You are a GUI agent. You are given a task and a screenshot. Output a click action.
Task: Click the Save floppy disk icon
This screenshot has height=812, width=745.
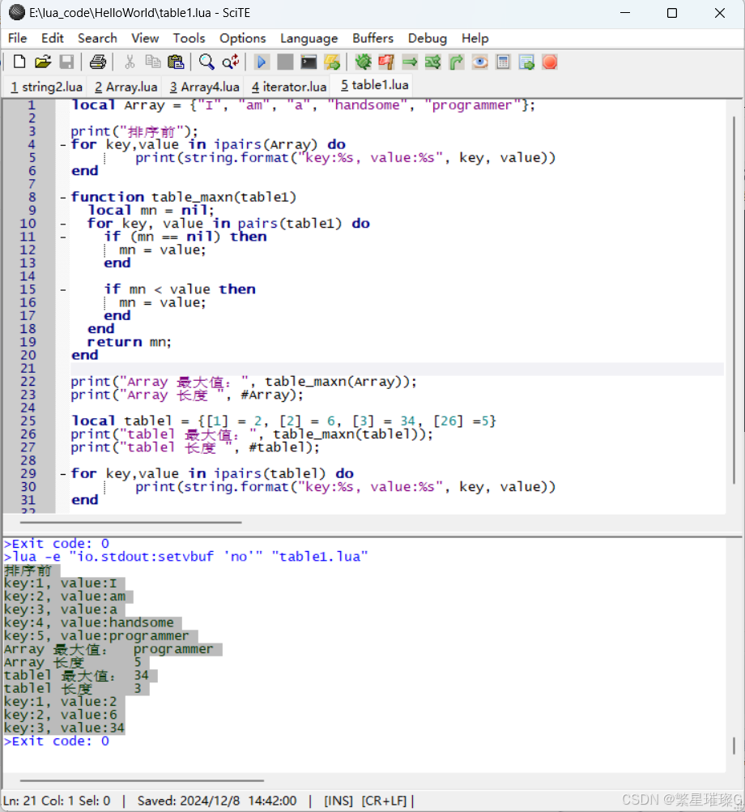(66, 62)
